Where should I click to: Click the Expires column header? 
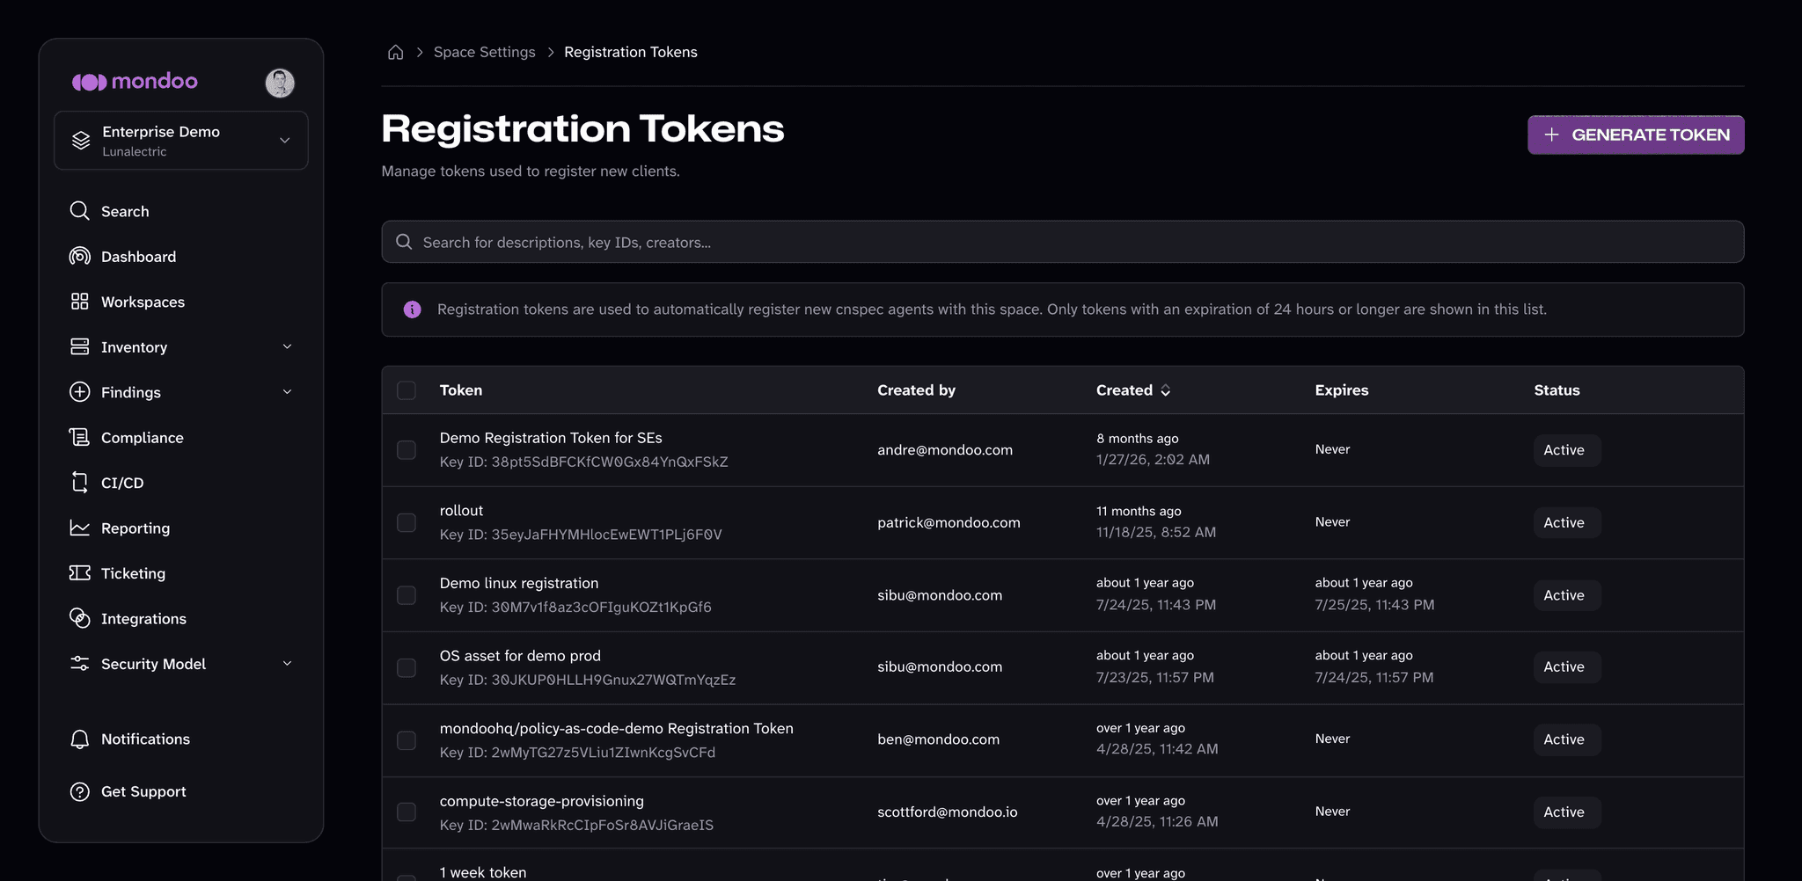(1342, 390)
